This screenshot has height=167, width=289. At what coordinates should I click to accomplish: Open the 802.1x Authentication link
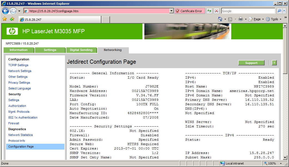[23, 117]
